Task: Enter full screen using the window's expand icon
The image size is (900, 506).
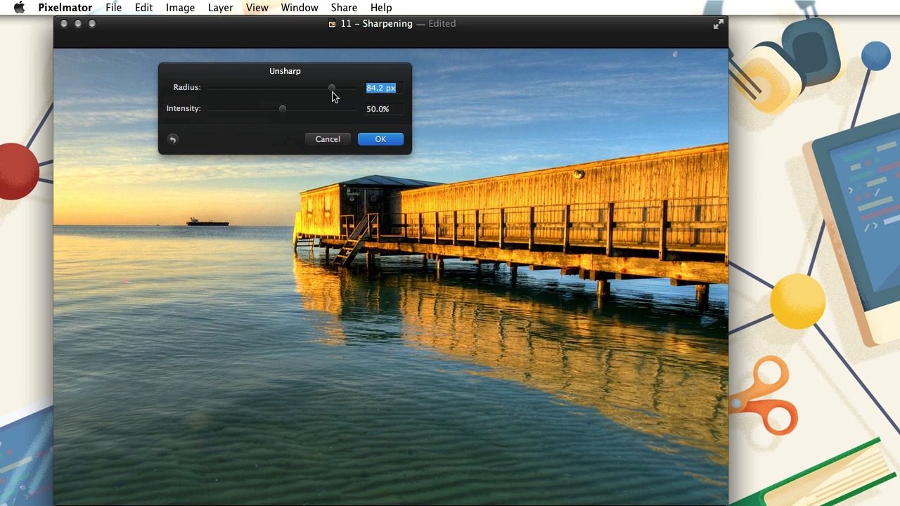Action: 718,24
